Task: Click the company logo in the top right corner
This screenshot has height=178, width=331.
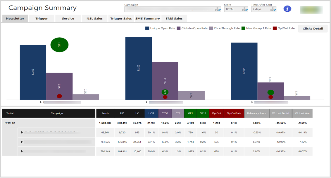Action: pyautogui.click(x=311, y=9)
